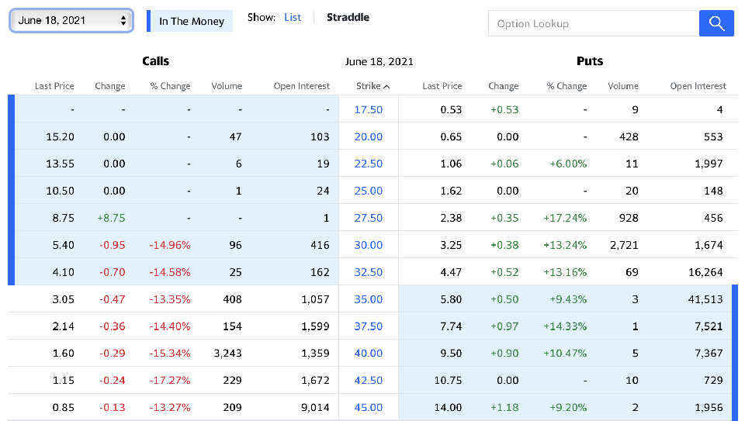The height and width of the screenshot is (421, 745).
Task: Toggle the In The Money filter
Action: click(x=191, y=21)
